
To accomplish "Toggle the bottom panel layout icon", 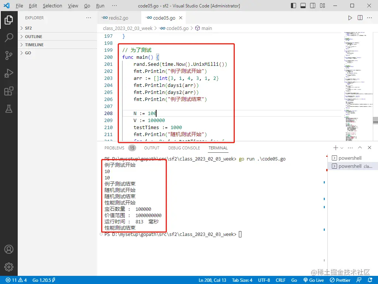I will point(303,6).
